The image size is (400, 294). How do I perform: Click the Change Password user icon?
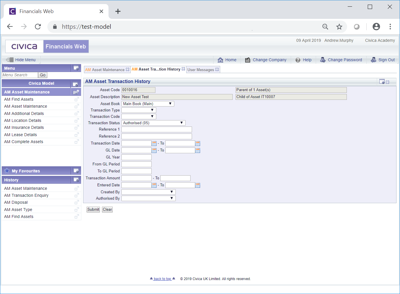323,60
